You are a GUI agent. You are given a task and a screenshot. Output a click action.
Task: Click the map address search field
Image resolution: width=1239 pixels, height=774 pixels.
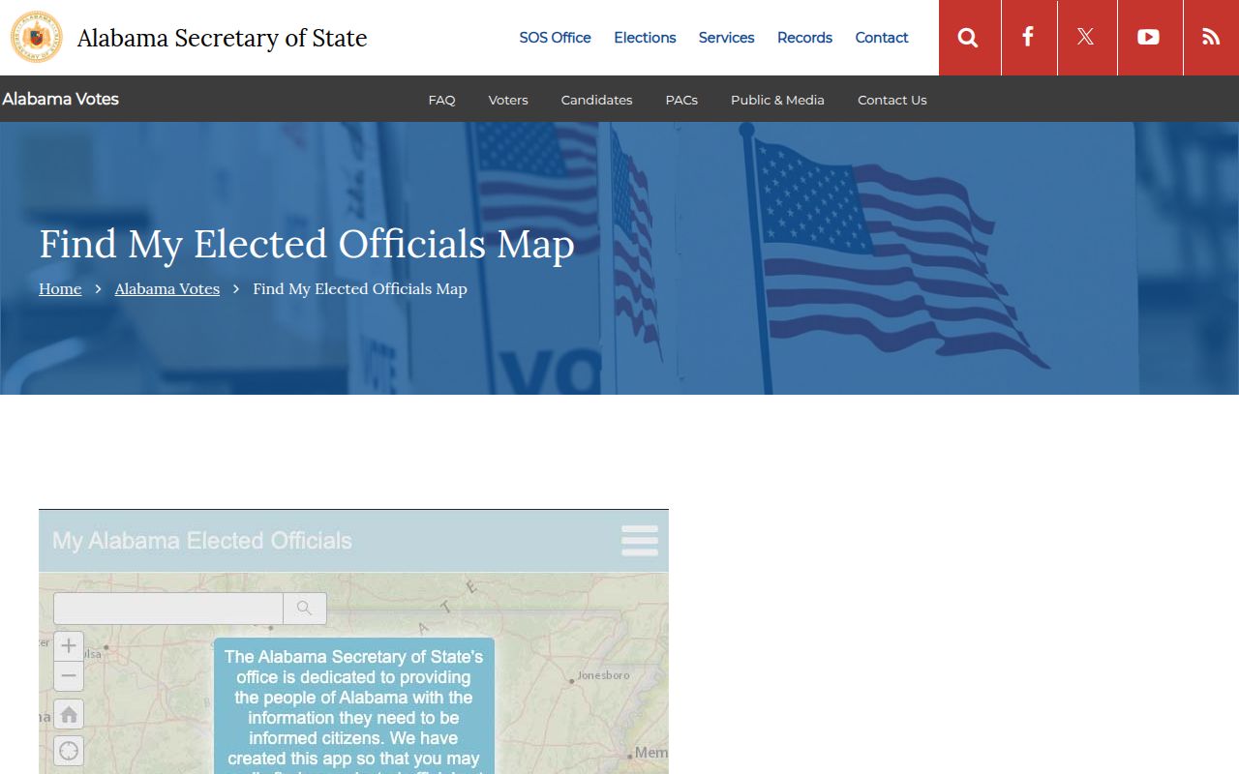pos(168,609)
